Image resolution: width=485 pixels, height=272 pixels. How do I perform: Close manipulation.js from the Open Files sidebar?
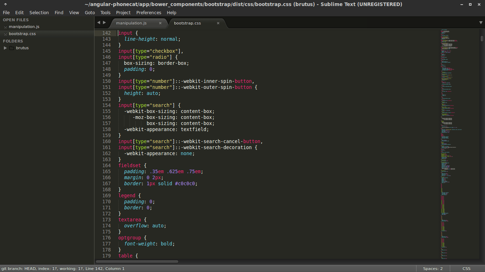pos(5,27)
